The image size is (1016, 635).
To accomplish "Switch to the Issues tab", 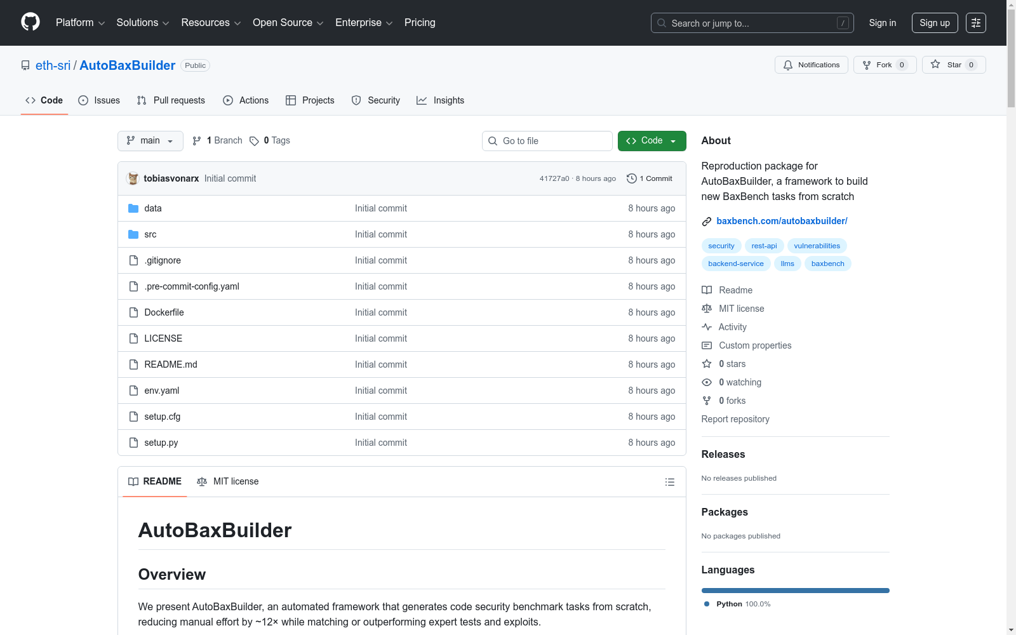I will tap(99, 100).
